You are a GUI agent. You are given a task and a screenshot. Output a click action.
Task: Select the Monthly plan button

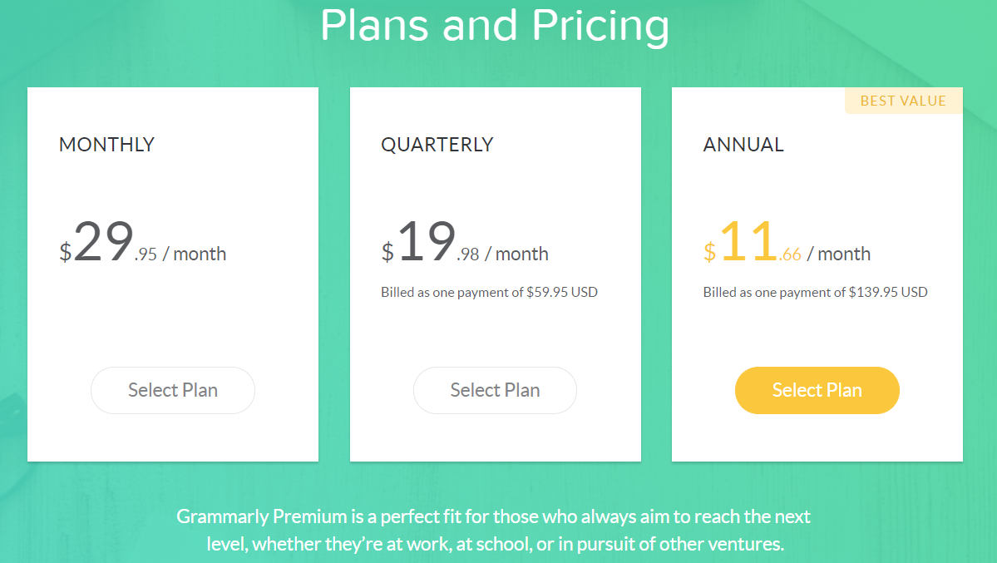(x=173, y=390)
